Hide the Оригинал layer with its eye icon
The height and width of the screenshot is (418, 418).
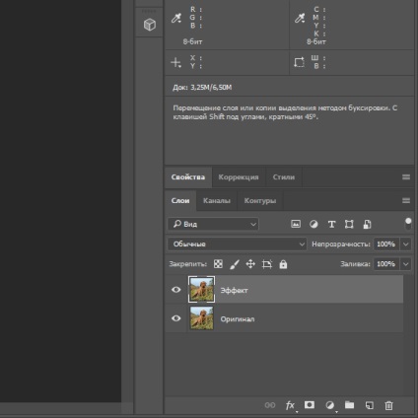click(176, 318)
